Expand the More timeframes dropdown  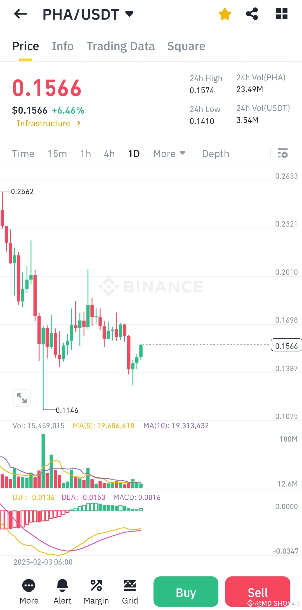[169, 153]
